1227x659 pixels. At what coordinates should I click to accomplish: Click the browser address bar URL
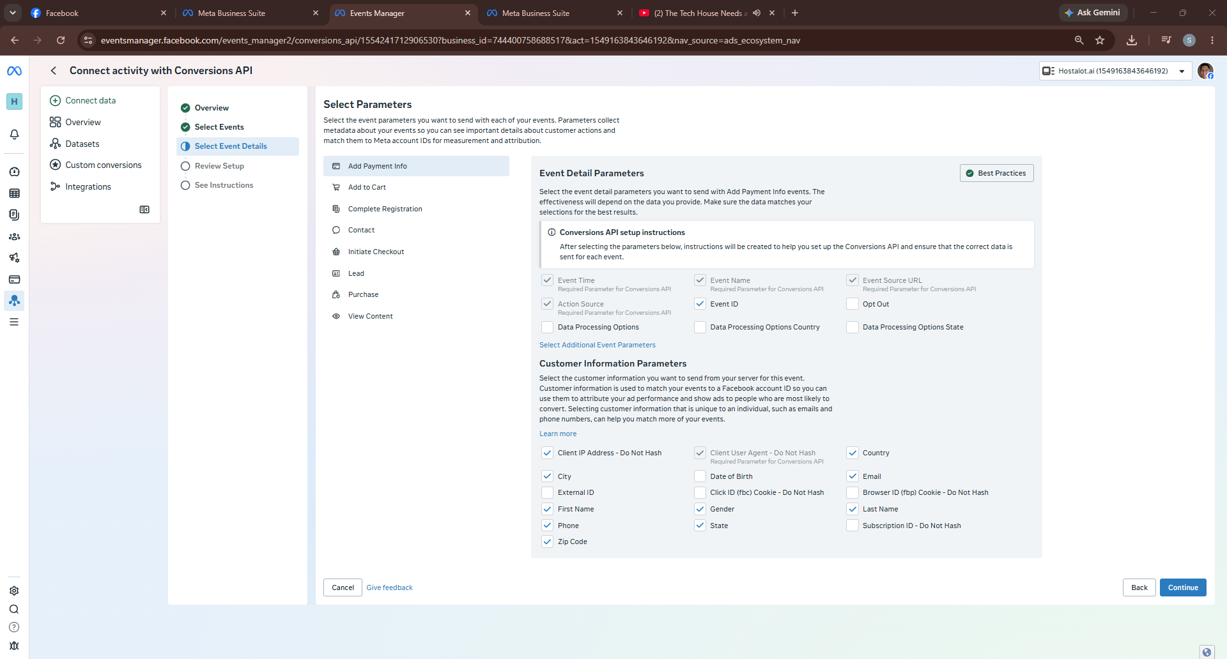(451, 40)
